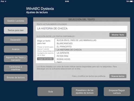Screen dimensions: 134x101
Task: Select ALICIA EN EL PAÍS DE LAS MARAVILLAS
Action: [90, 40]
